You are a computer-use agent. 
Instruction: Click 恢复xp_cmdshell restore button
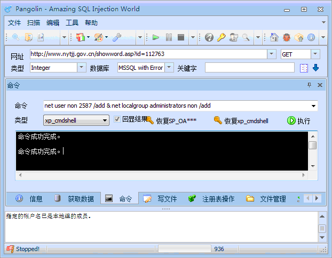click(x=241, y=121)
